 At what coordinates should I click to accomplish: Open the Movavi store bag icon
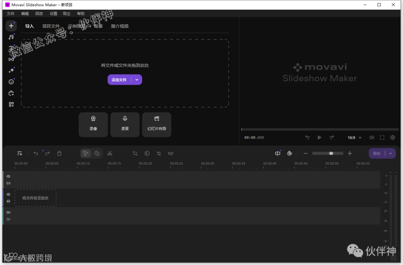tap(11, 93)
